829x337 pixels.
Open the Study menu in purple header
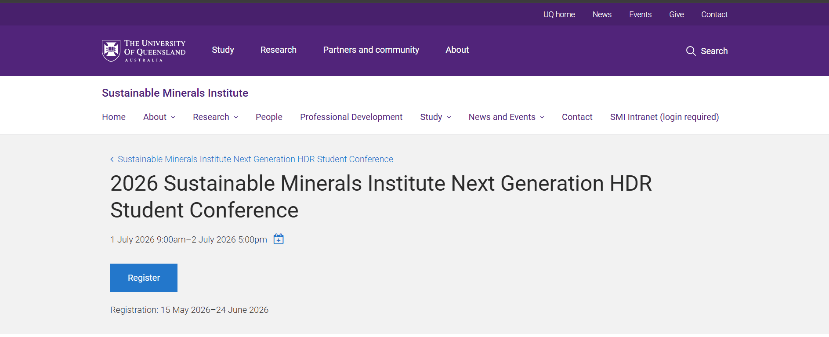pos(223,50)
